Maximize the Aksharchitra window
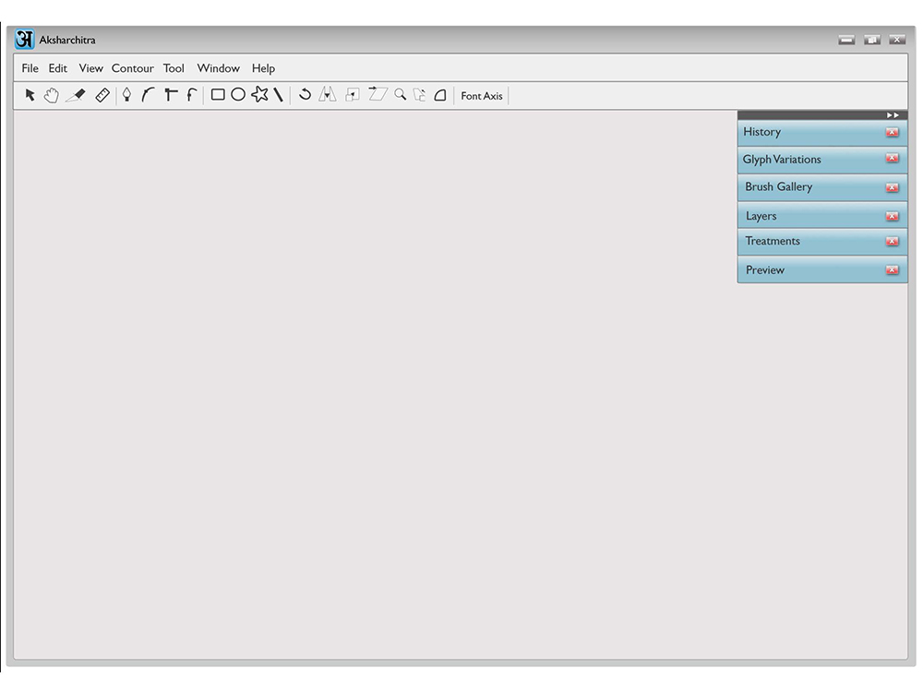The image size is (923, 692). click(x=872, y=40)
